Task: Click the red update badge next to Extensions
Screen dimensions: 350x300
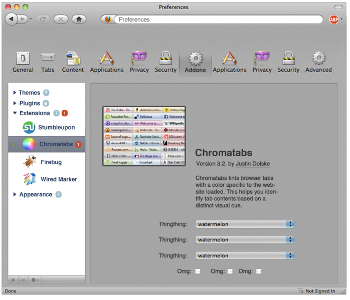Action: [65, 113]
